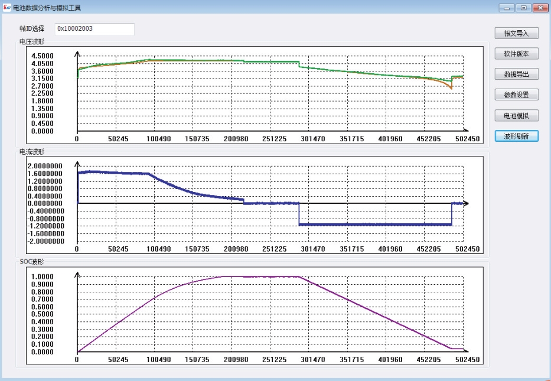Click 301470 on current chart x-axis
Image resolution: width=551 pixels, height=381 pixels.
point(313,249)
